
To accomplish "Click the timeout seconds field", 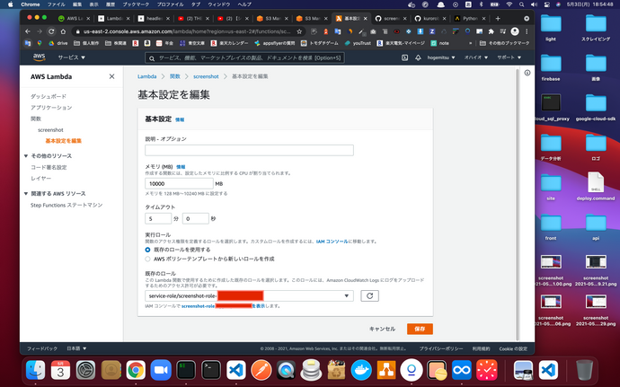I will coord(195,218).
